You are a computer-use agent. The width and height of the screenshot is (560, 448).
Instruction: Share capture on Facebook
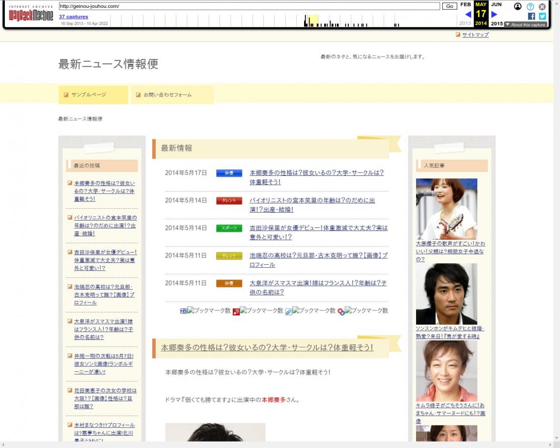point(532,16)
